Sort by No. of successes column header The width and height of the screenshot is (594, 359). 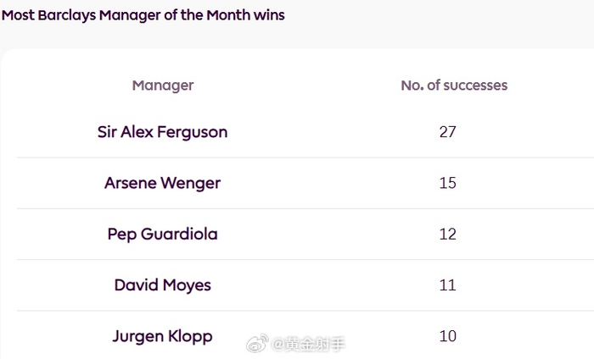(x=454, y=86)
